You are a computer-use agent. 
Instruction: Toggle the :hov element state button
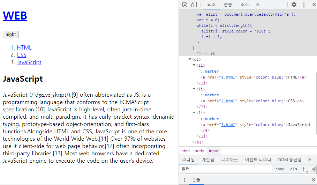coord(280,169)
